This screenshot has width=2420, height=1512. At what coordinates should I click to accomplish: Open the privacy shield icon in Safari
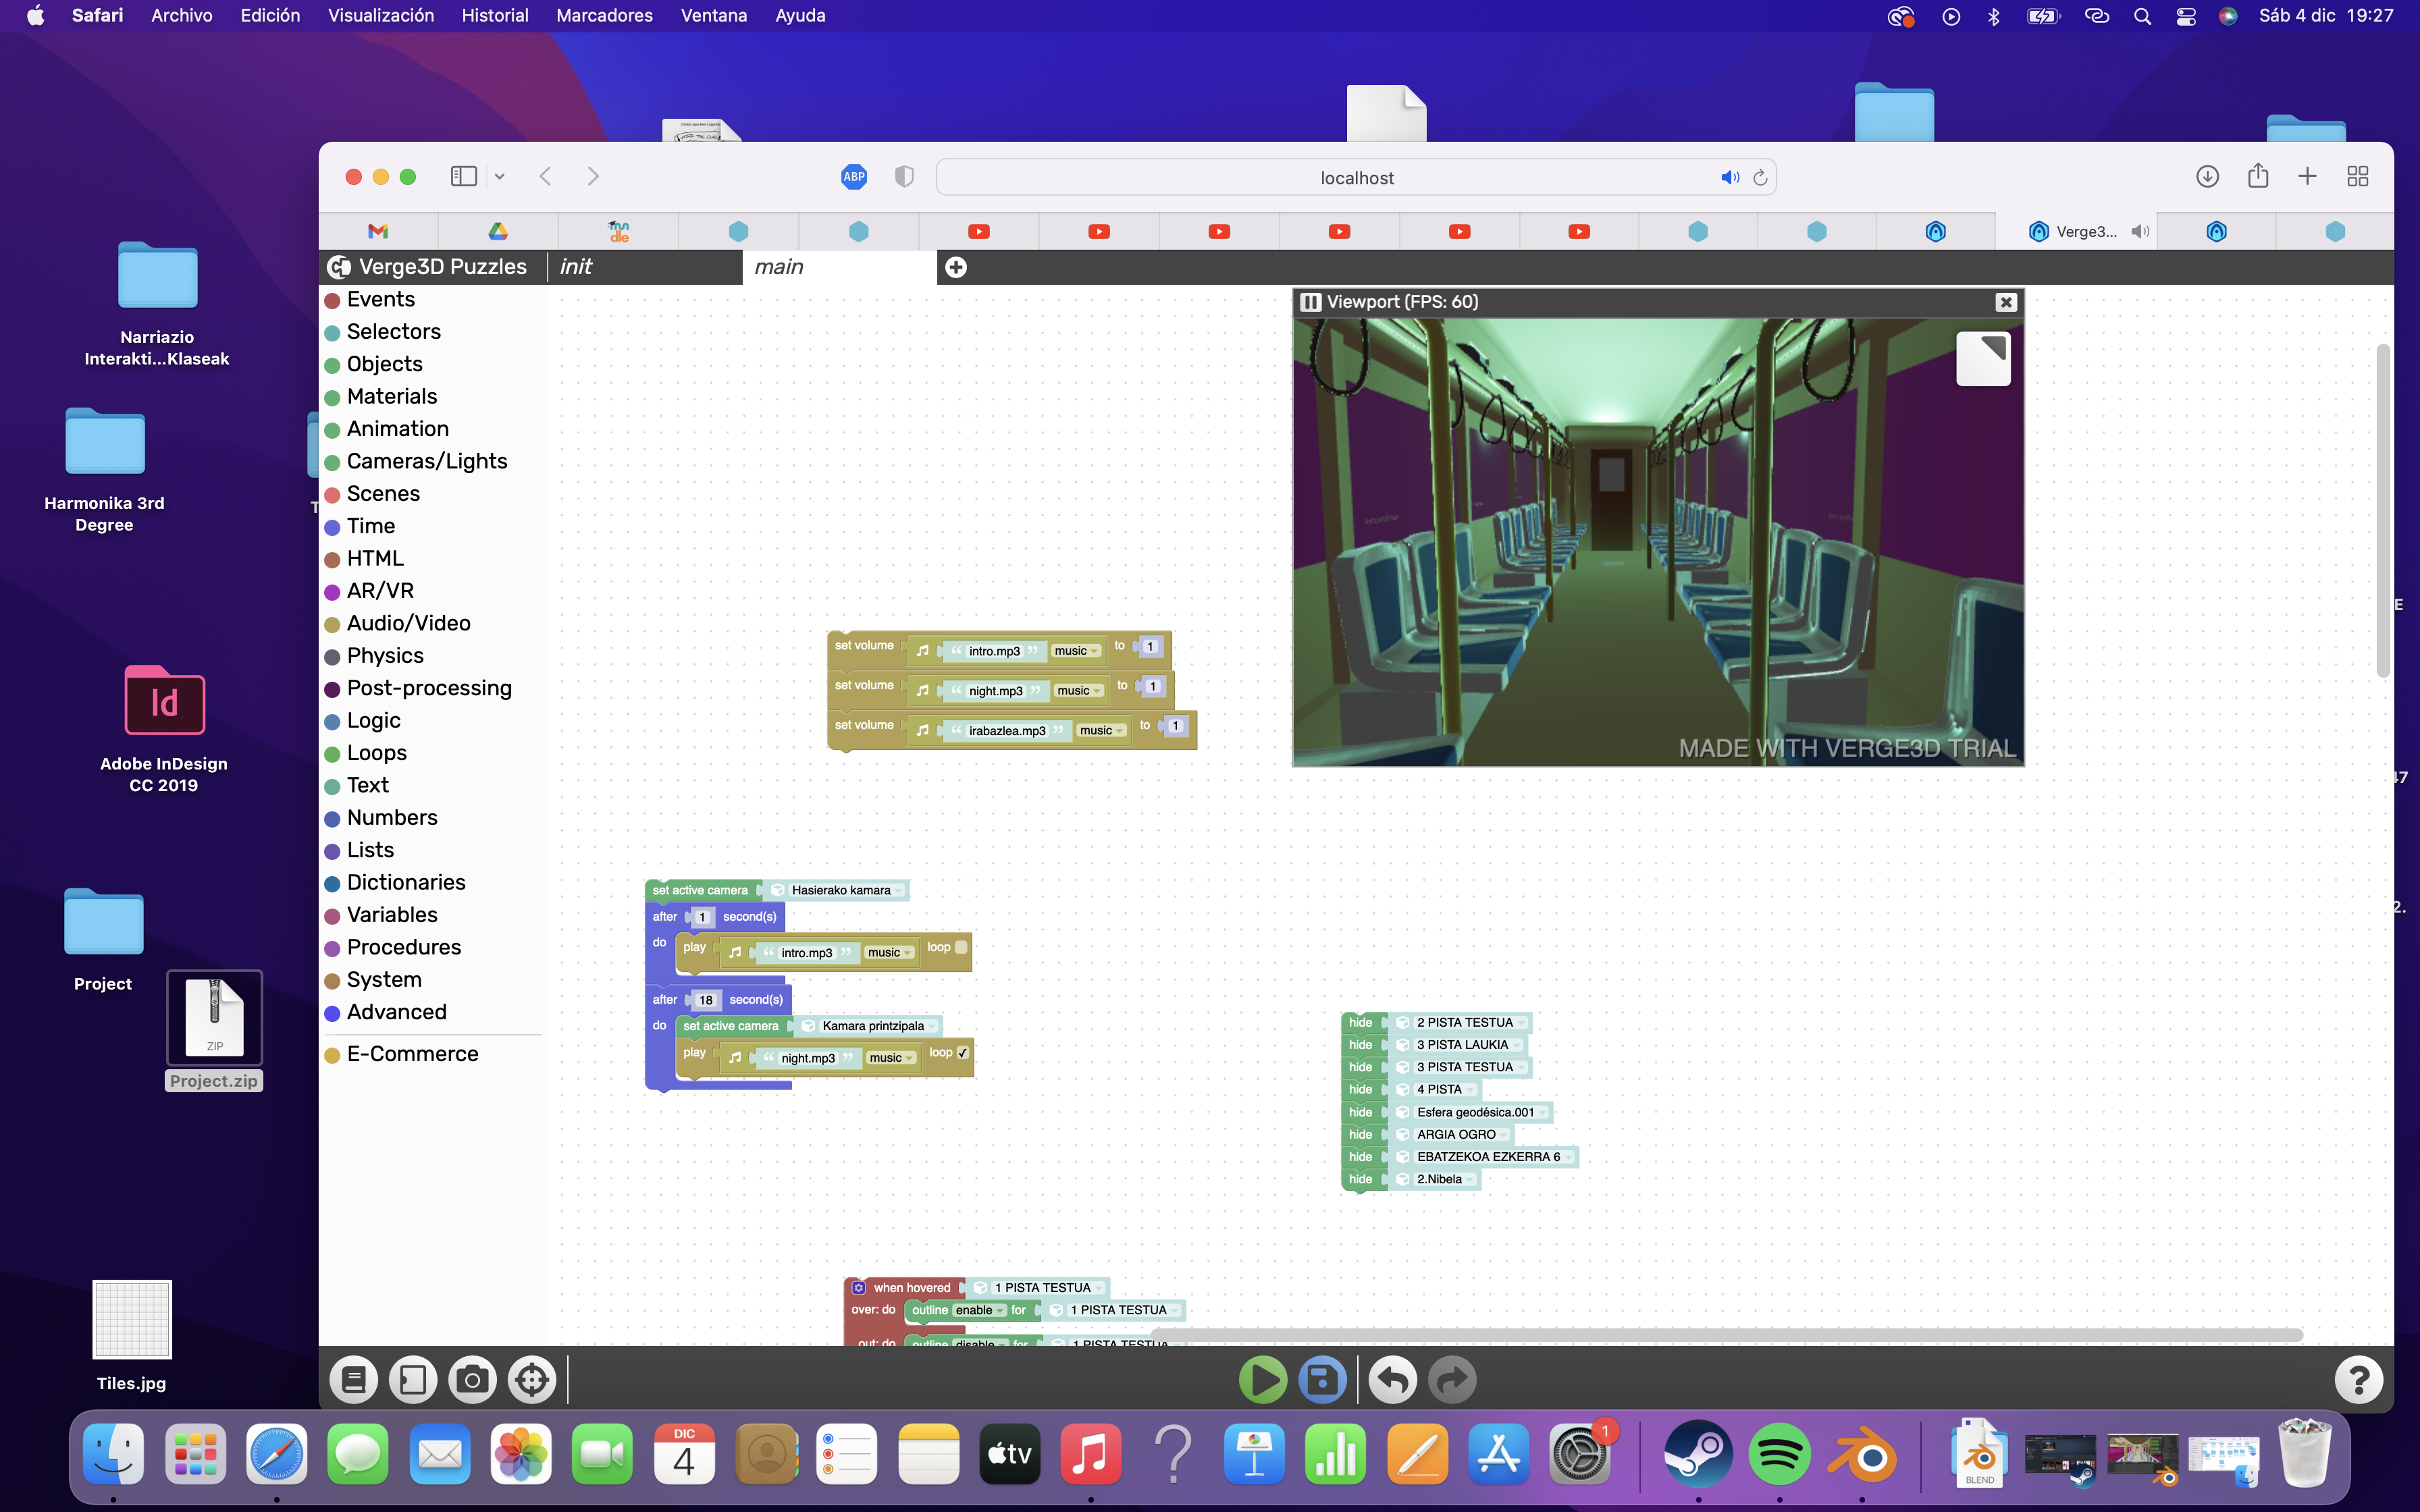coord(904,177)
